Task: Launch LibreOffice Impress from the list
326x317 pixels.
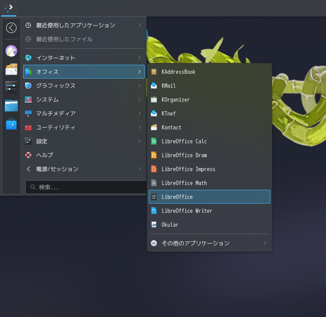Action: 210,169
